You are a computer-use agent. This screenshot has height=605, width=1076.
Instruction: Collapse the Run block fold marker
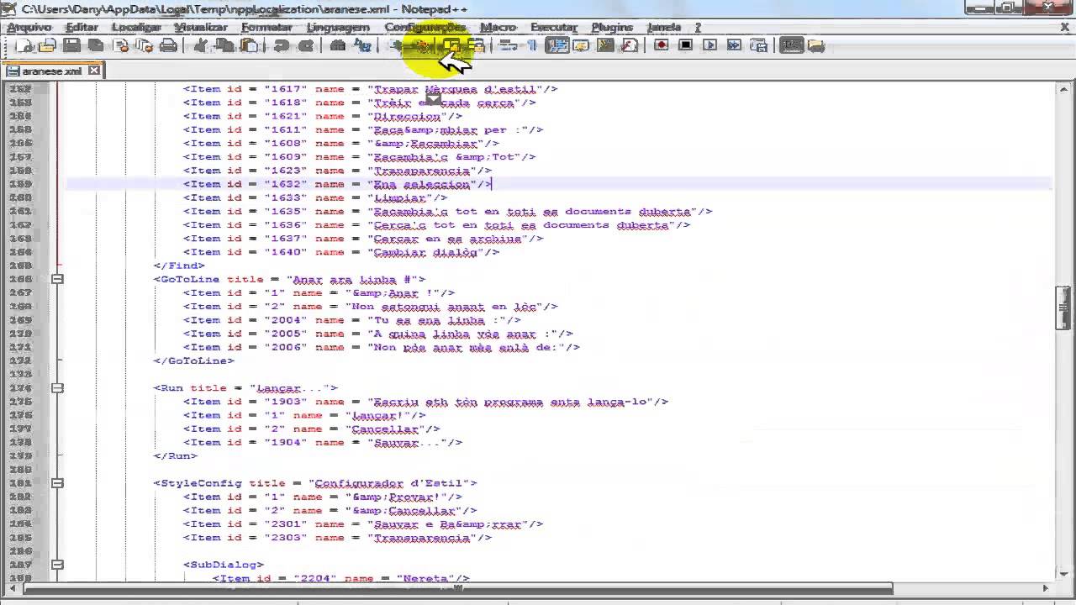point(57,388)
